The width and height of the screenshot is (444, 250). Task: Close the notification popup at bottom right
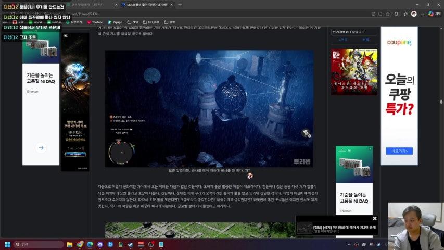[374, 218]
